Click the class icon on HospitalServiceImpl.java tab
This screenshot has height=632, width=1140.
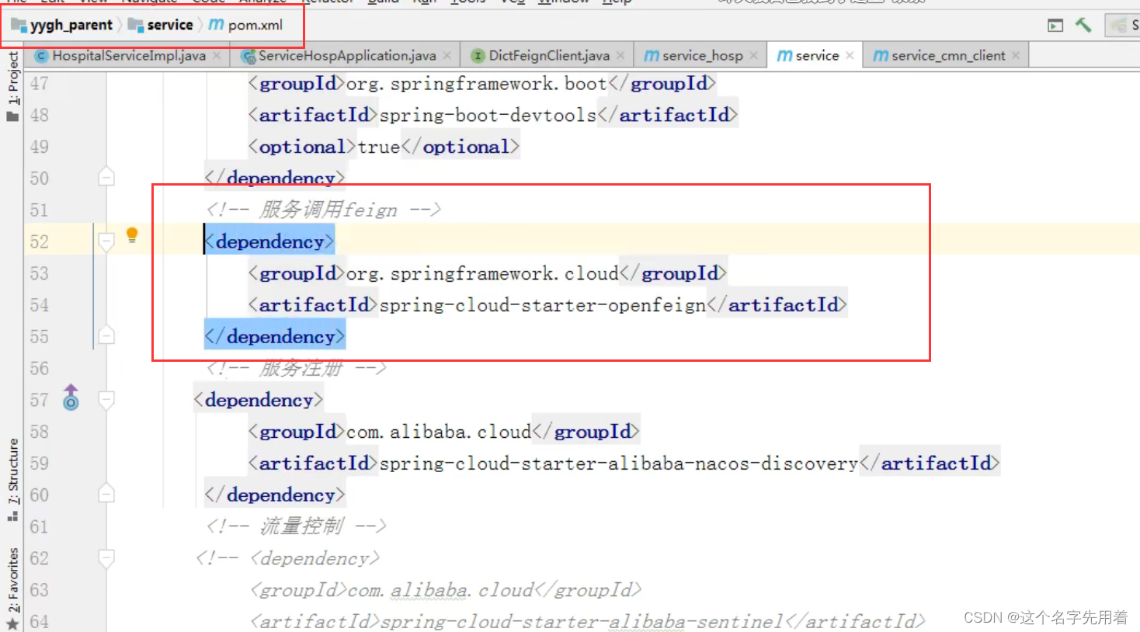coord(42,56)
